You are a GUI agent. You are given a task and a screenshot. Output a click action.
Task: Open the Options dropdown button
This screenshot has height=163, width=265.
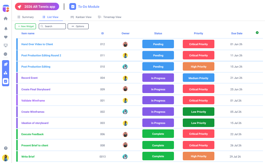78,26
